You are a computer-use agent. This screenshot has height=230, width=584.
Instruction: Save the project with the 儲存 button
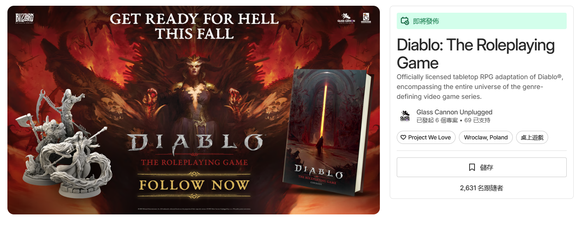[x=482, y=167]
